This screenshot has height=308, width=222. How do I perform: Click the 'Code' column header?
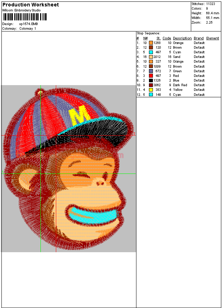click(167, 38)
